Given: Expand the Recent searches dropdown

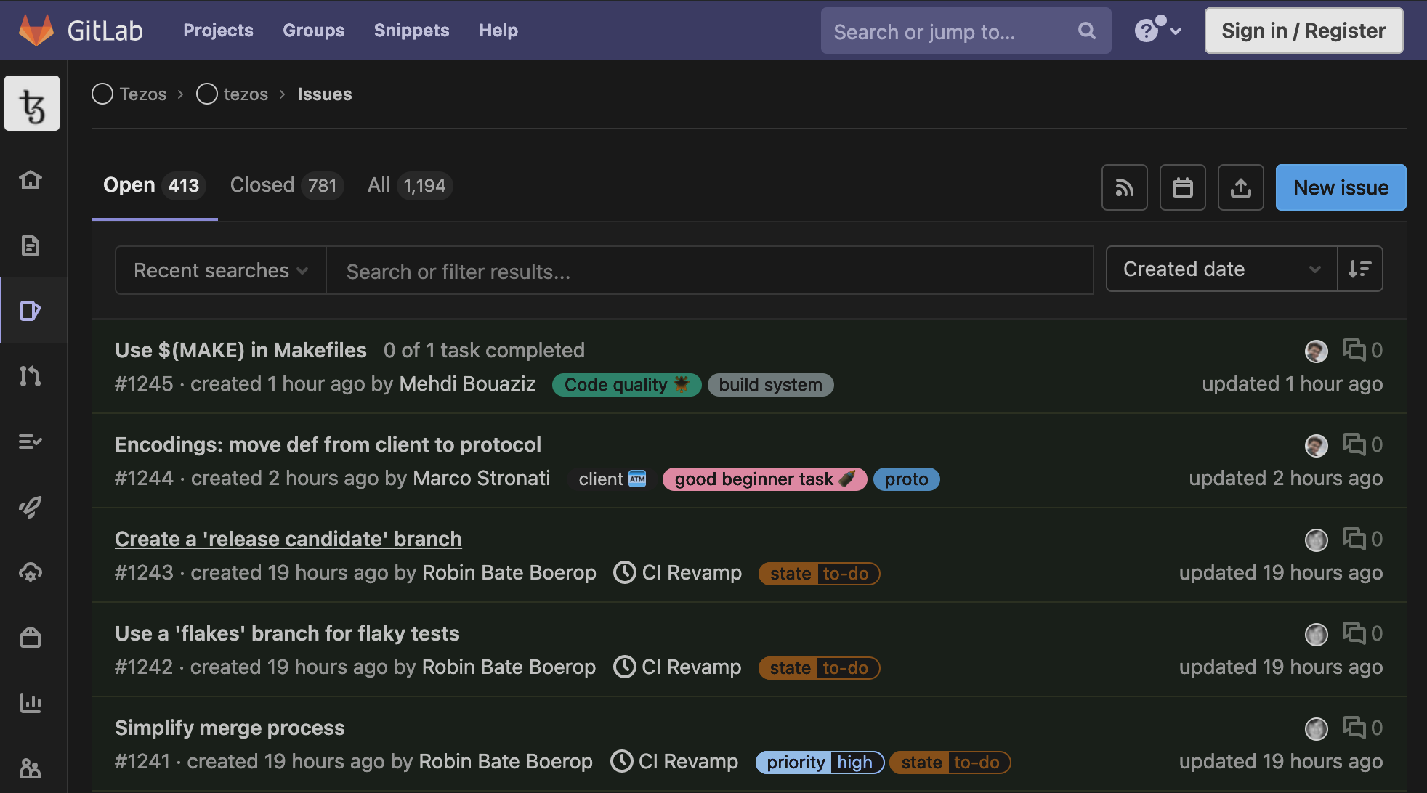Looking at the screenshot, I should click(220, 271).
